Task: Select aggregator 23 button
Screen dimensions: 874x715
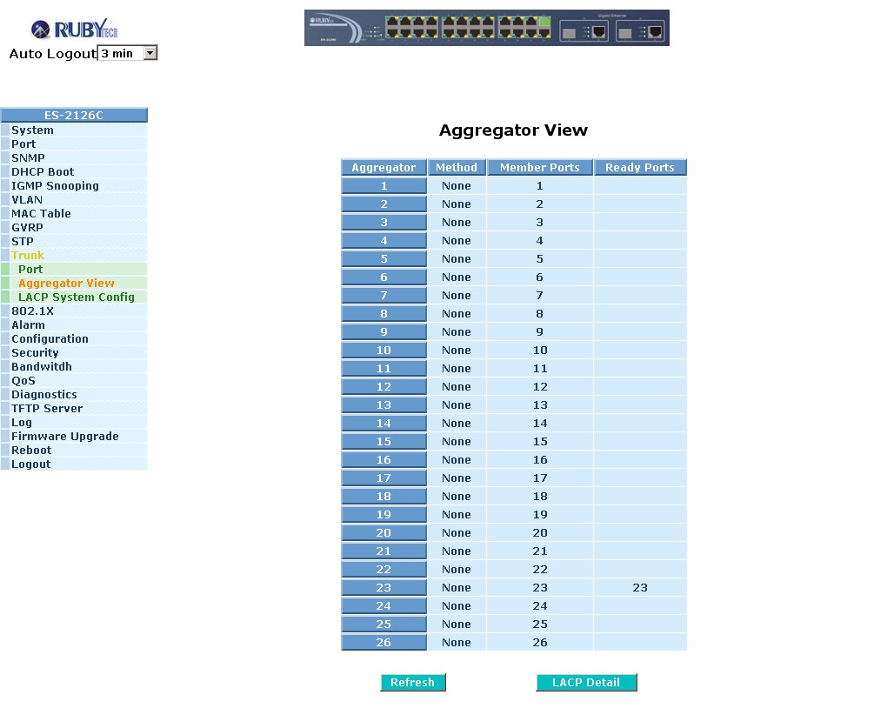Action: click(384, 588)
